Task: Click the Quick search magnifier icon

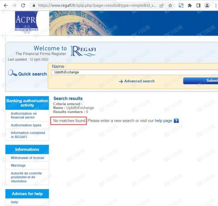Action: (x=12, y=73)
